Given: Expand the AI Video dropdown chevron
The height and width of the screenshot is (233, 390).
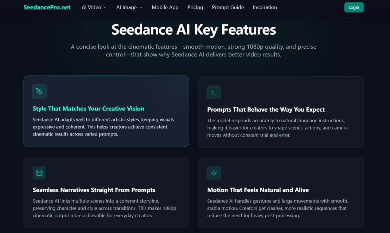Looking at the screenshot, I should (105, 7).
